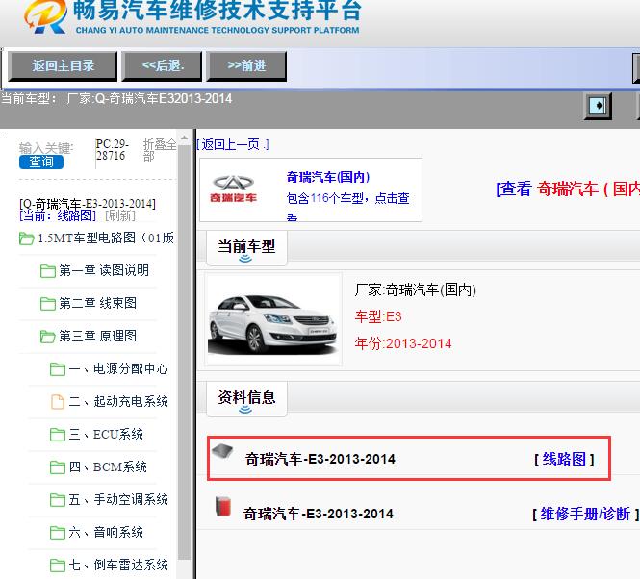The width and height of the screenshot is (640, 579).
Task: Collapse the 1.5MT车型电路图 folder icon
Action: click(x=27, y=239)
